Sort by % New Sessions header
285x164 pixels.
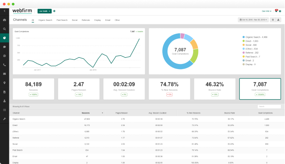pos(193,113)
